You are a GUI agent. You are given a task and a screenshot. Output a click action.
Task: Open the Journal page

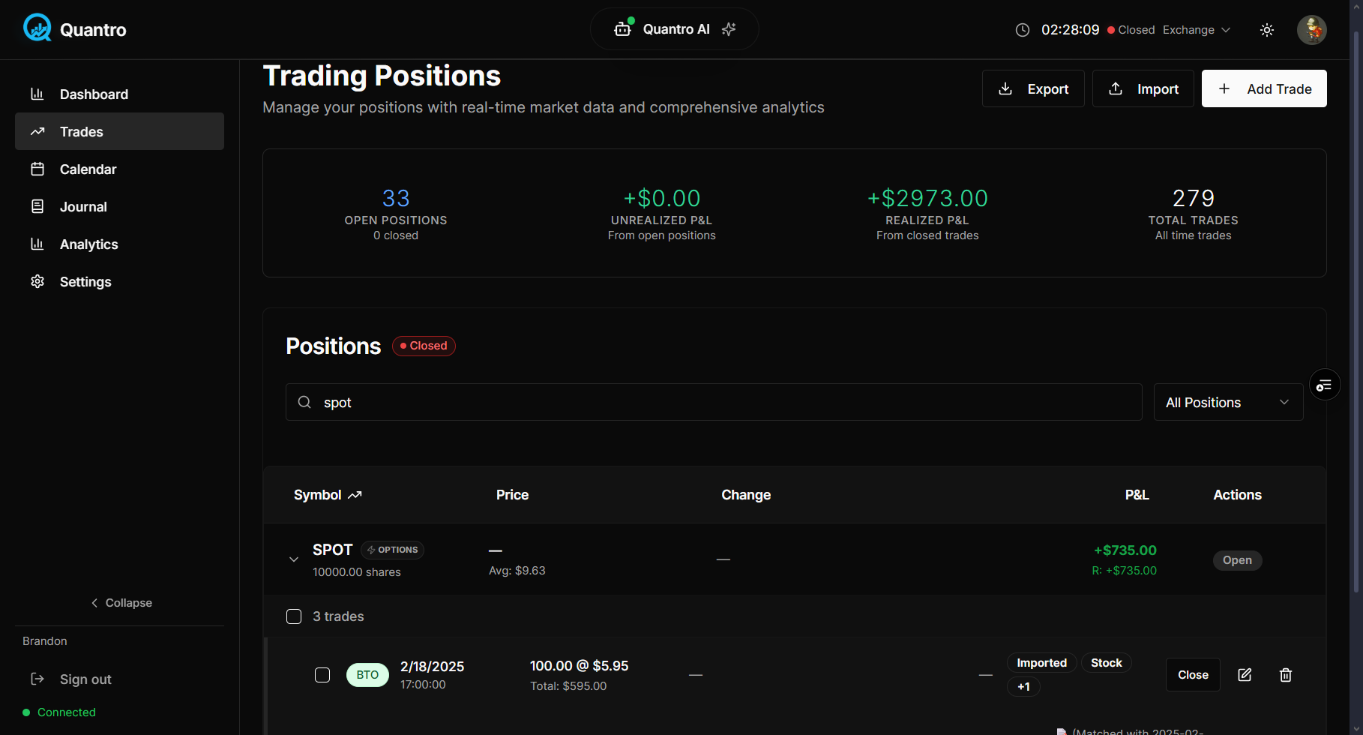[119, 206]
